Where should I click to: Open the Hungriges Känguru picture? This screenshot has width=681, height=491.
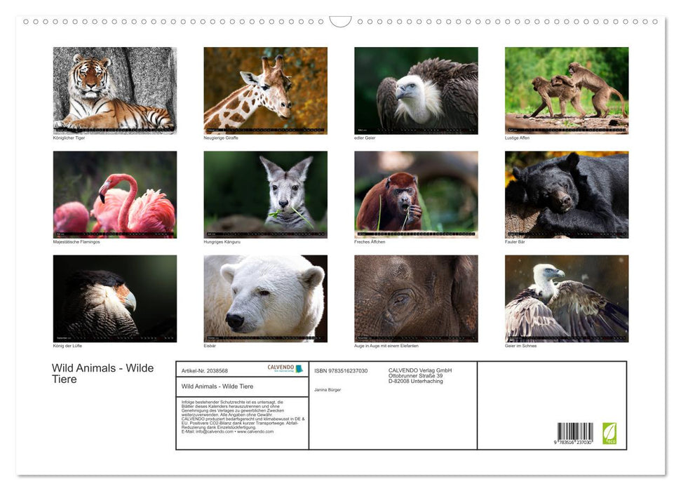265,194
